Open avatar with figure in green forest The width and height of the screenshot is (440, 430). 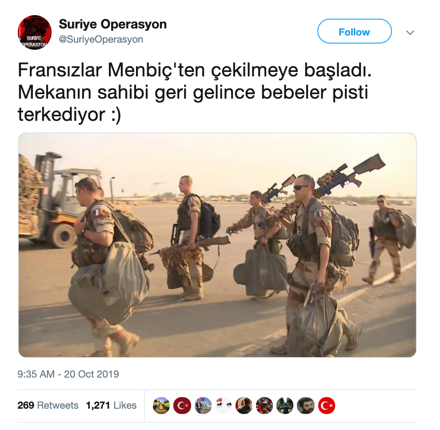click(x=285, y=406)
